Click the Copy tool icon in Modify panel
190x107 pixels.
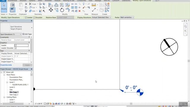click(56, 10)
